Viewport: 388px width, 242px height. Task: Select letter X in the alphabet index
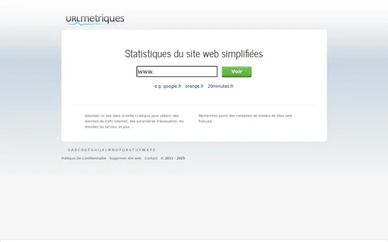point(147,150)
